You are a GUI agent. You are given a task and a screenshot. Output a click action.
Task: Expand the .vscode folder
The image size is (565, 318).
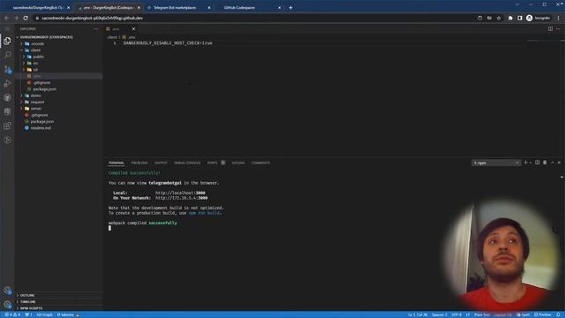37,43
